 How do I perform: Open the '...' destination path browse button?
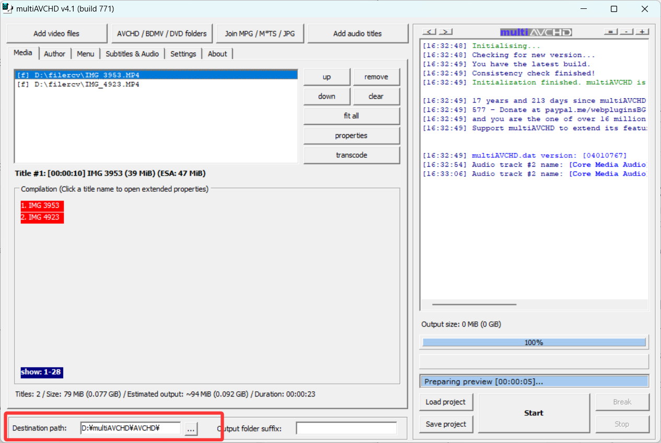(x=191, y=429)
